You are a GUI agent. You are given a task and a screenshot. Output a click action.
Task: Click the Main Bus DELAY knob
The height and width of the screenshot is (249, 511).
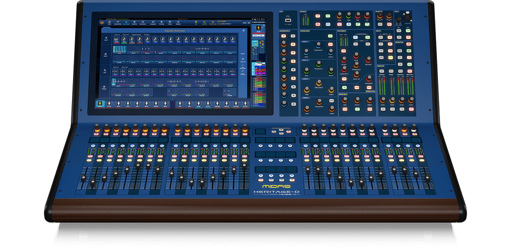tap(357, 99)
